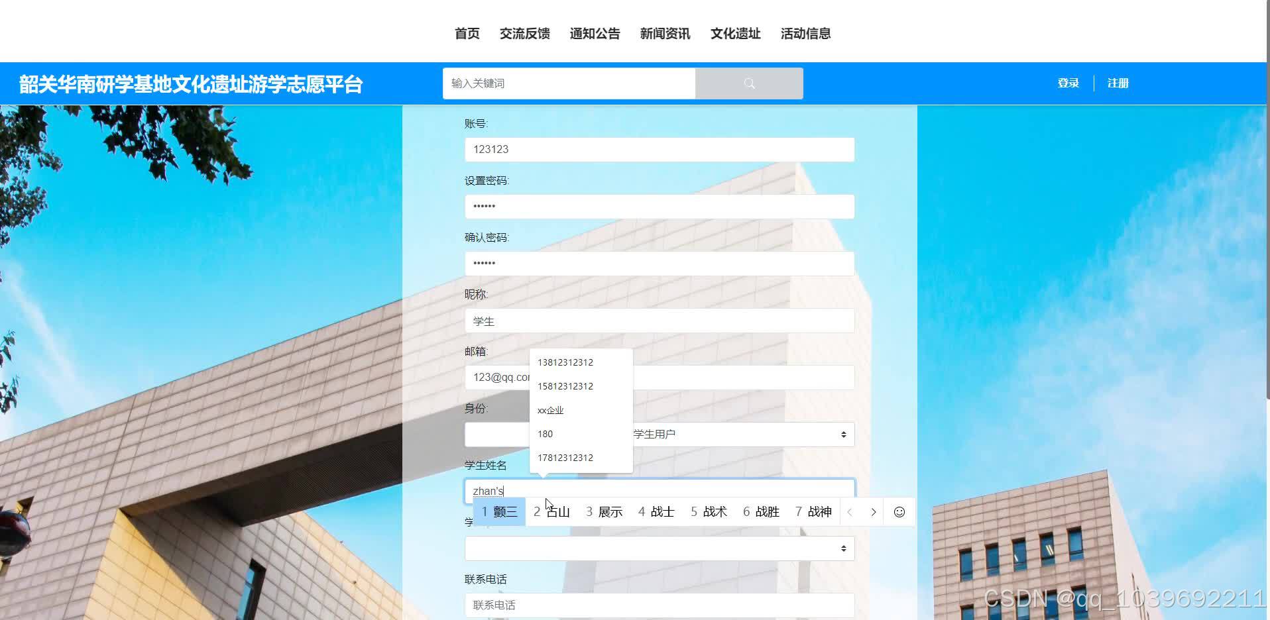Click the 登录 link
1270x620 pixels.
[1068, 83]
